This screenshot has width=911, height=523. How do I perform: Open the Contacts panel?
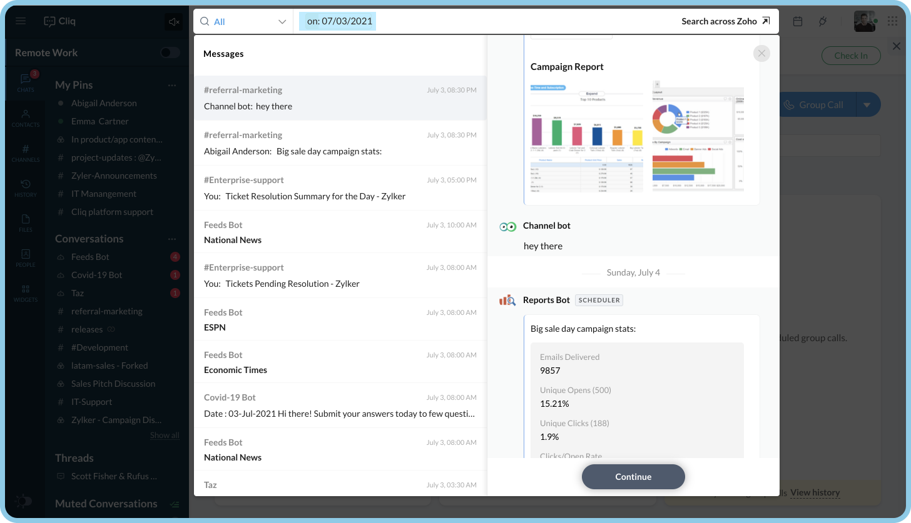tap(25, 118)
